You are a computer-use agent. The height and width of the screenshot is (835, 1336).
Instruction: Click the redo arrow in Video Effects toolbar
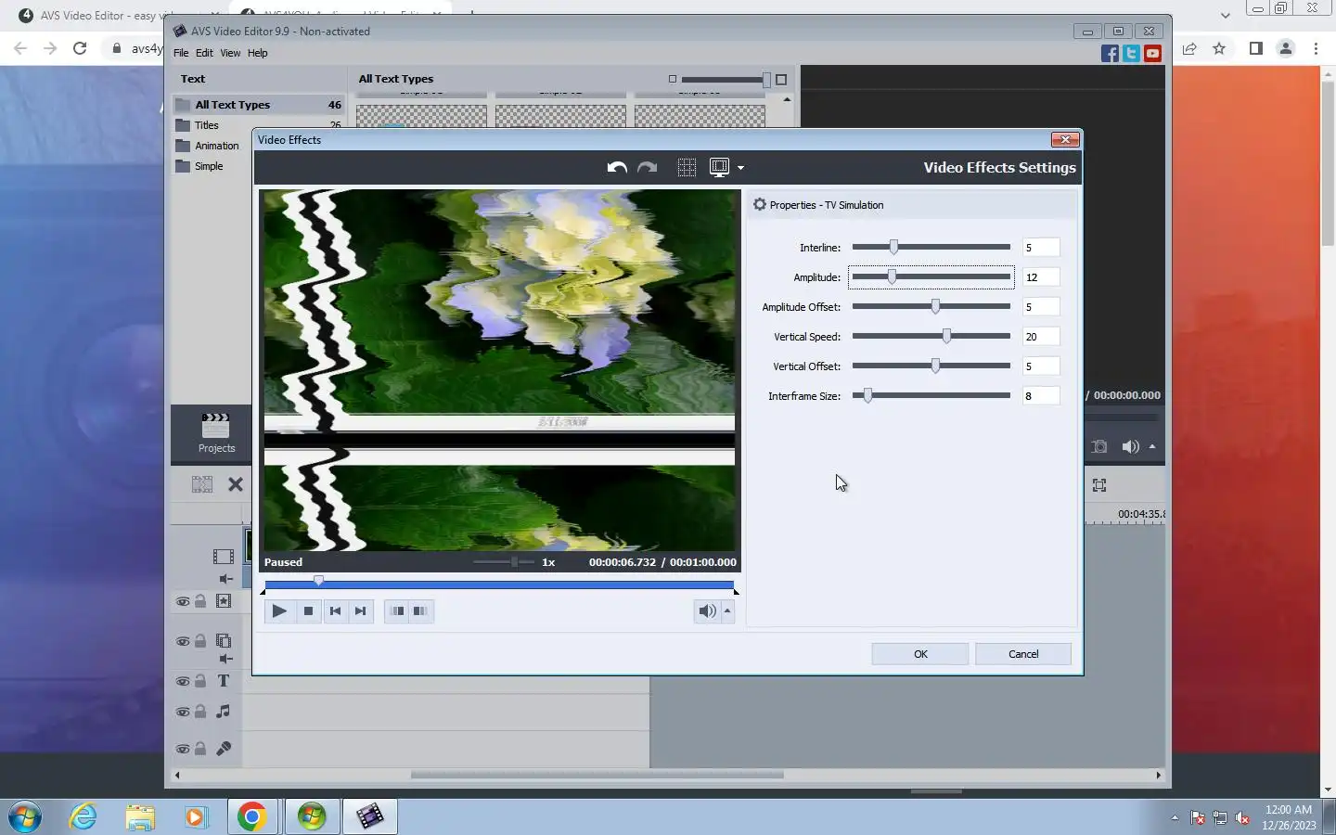click(648, 167)
